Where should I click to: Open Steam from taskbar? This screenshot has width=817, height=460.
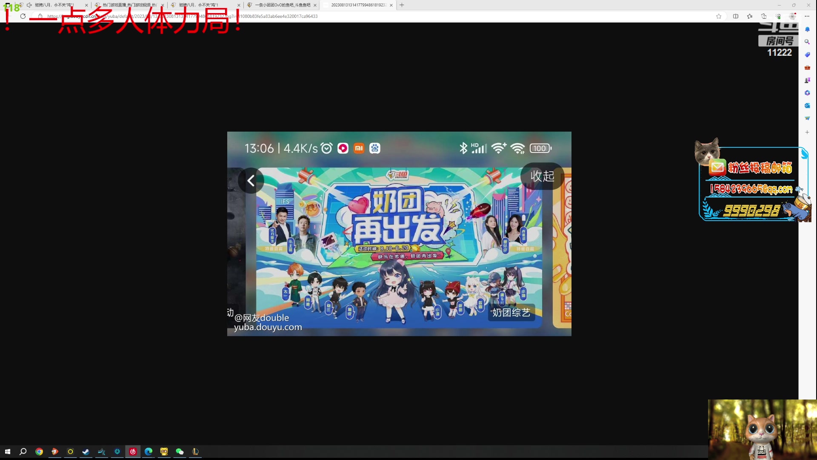pos(86,451)
